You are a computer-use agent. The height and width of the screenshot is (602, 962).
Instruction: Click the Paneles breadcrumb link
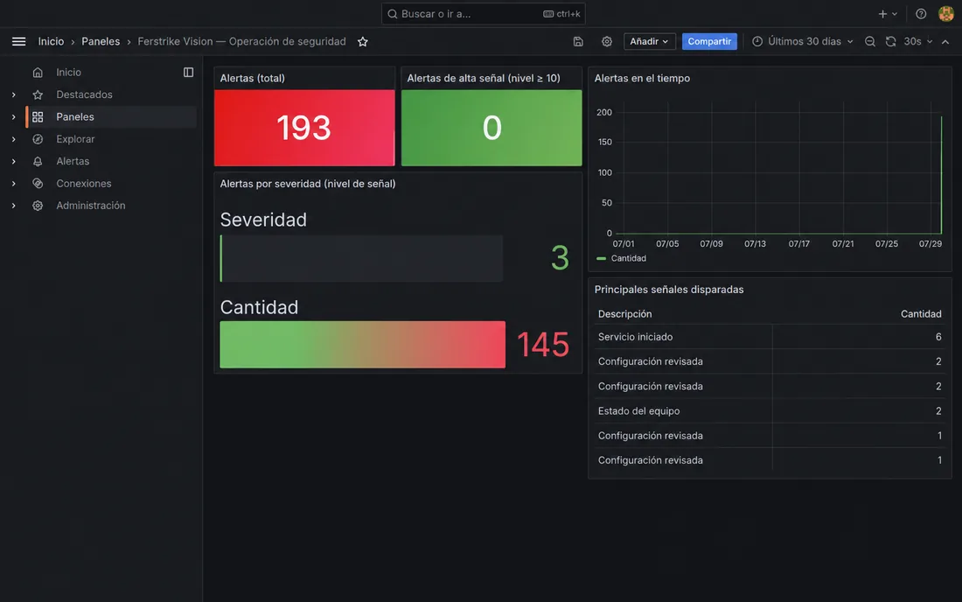(101, 41)
